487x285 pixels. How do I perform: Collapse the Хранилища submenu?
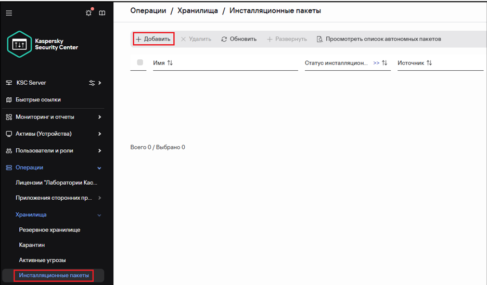point(99,215)
